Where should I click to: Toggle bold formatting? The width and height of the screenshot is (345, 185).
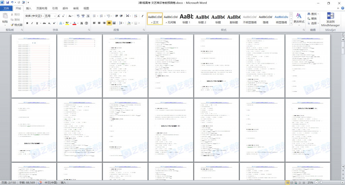pyautogui.click(x=27, y=23)
